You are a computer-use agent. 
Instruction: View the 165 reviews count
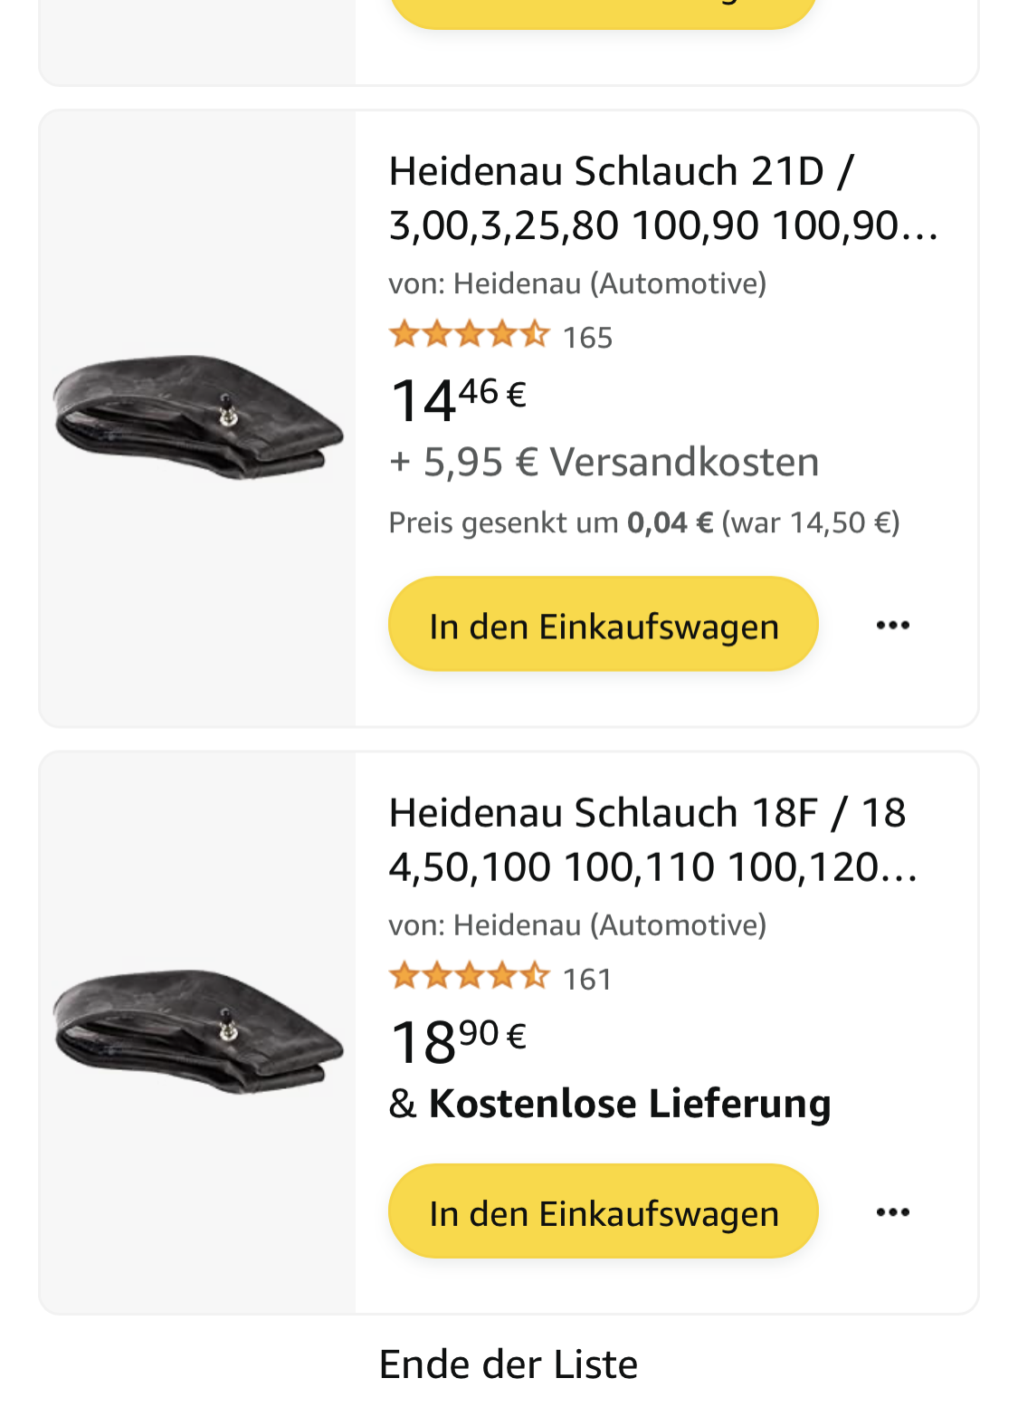click(587, 338)
